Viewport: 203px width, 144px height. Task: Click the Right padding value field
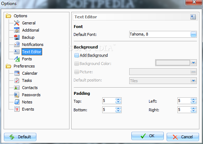[184, 110]
